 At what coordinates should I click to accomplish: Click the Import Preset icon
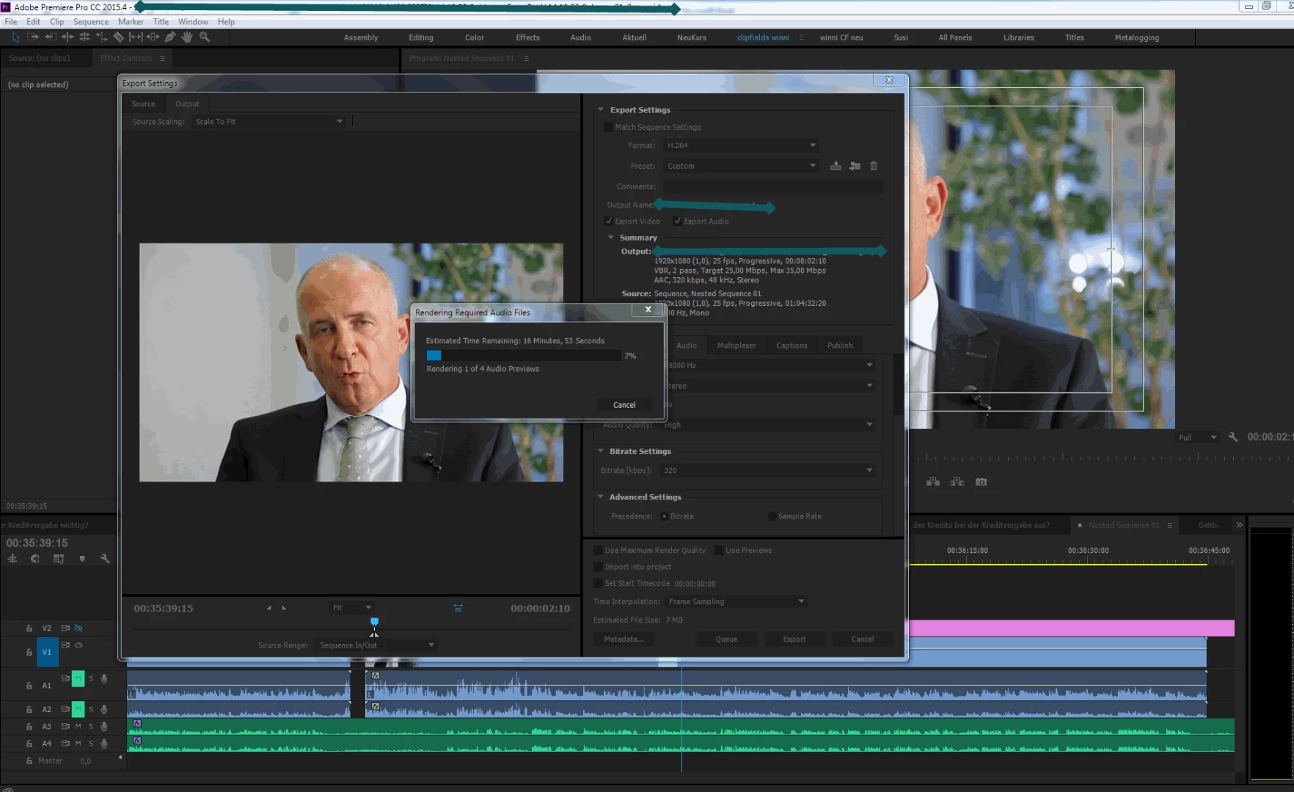coord(855,166)
